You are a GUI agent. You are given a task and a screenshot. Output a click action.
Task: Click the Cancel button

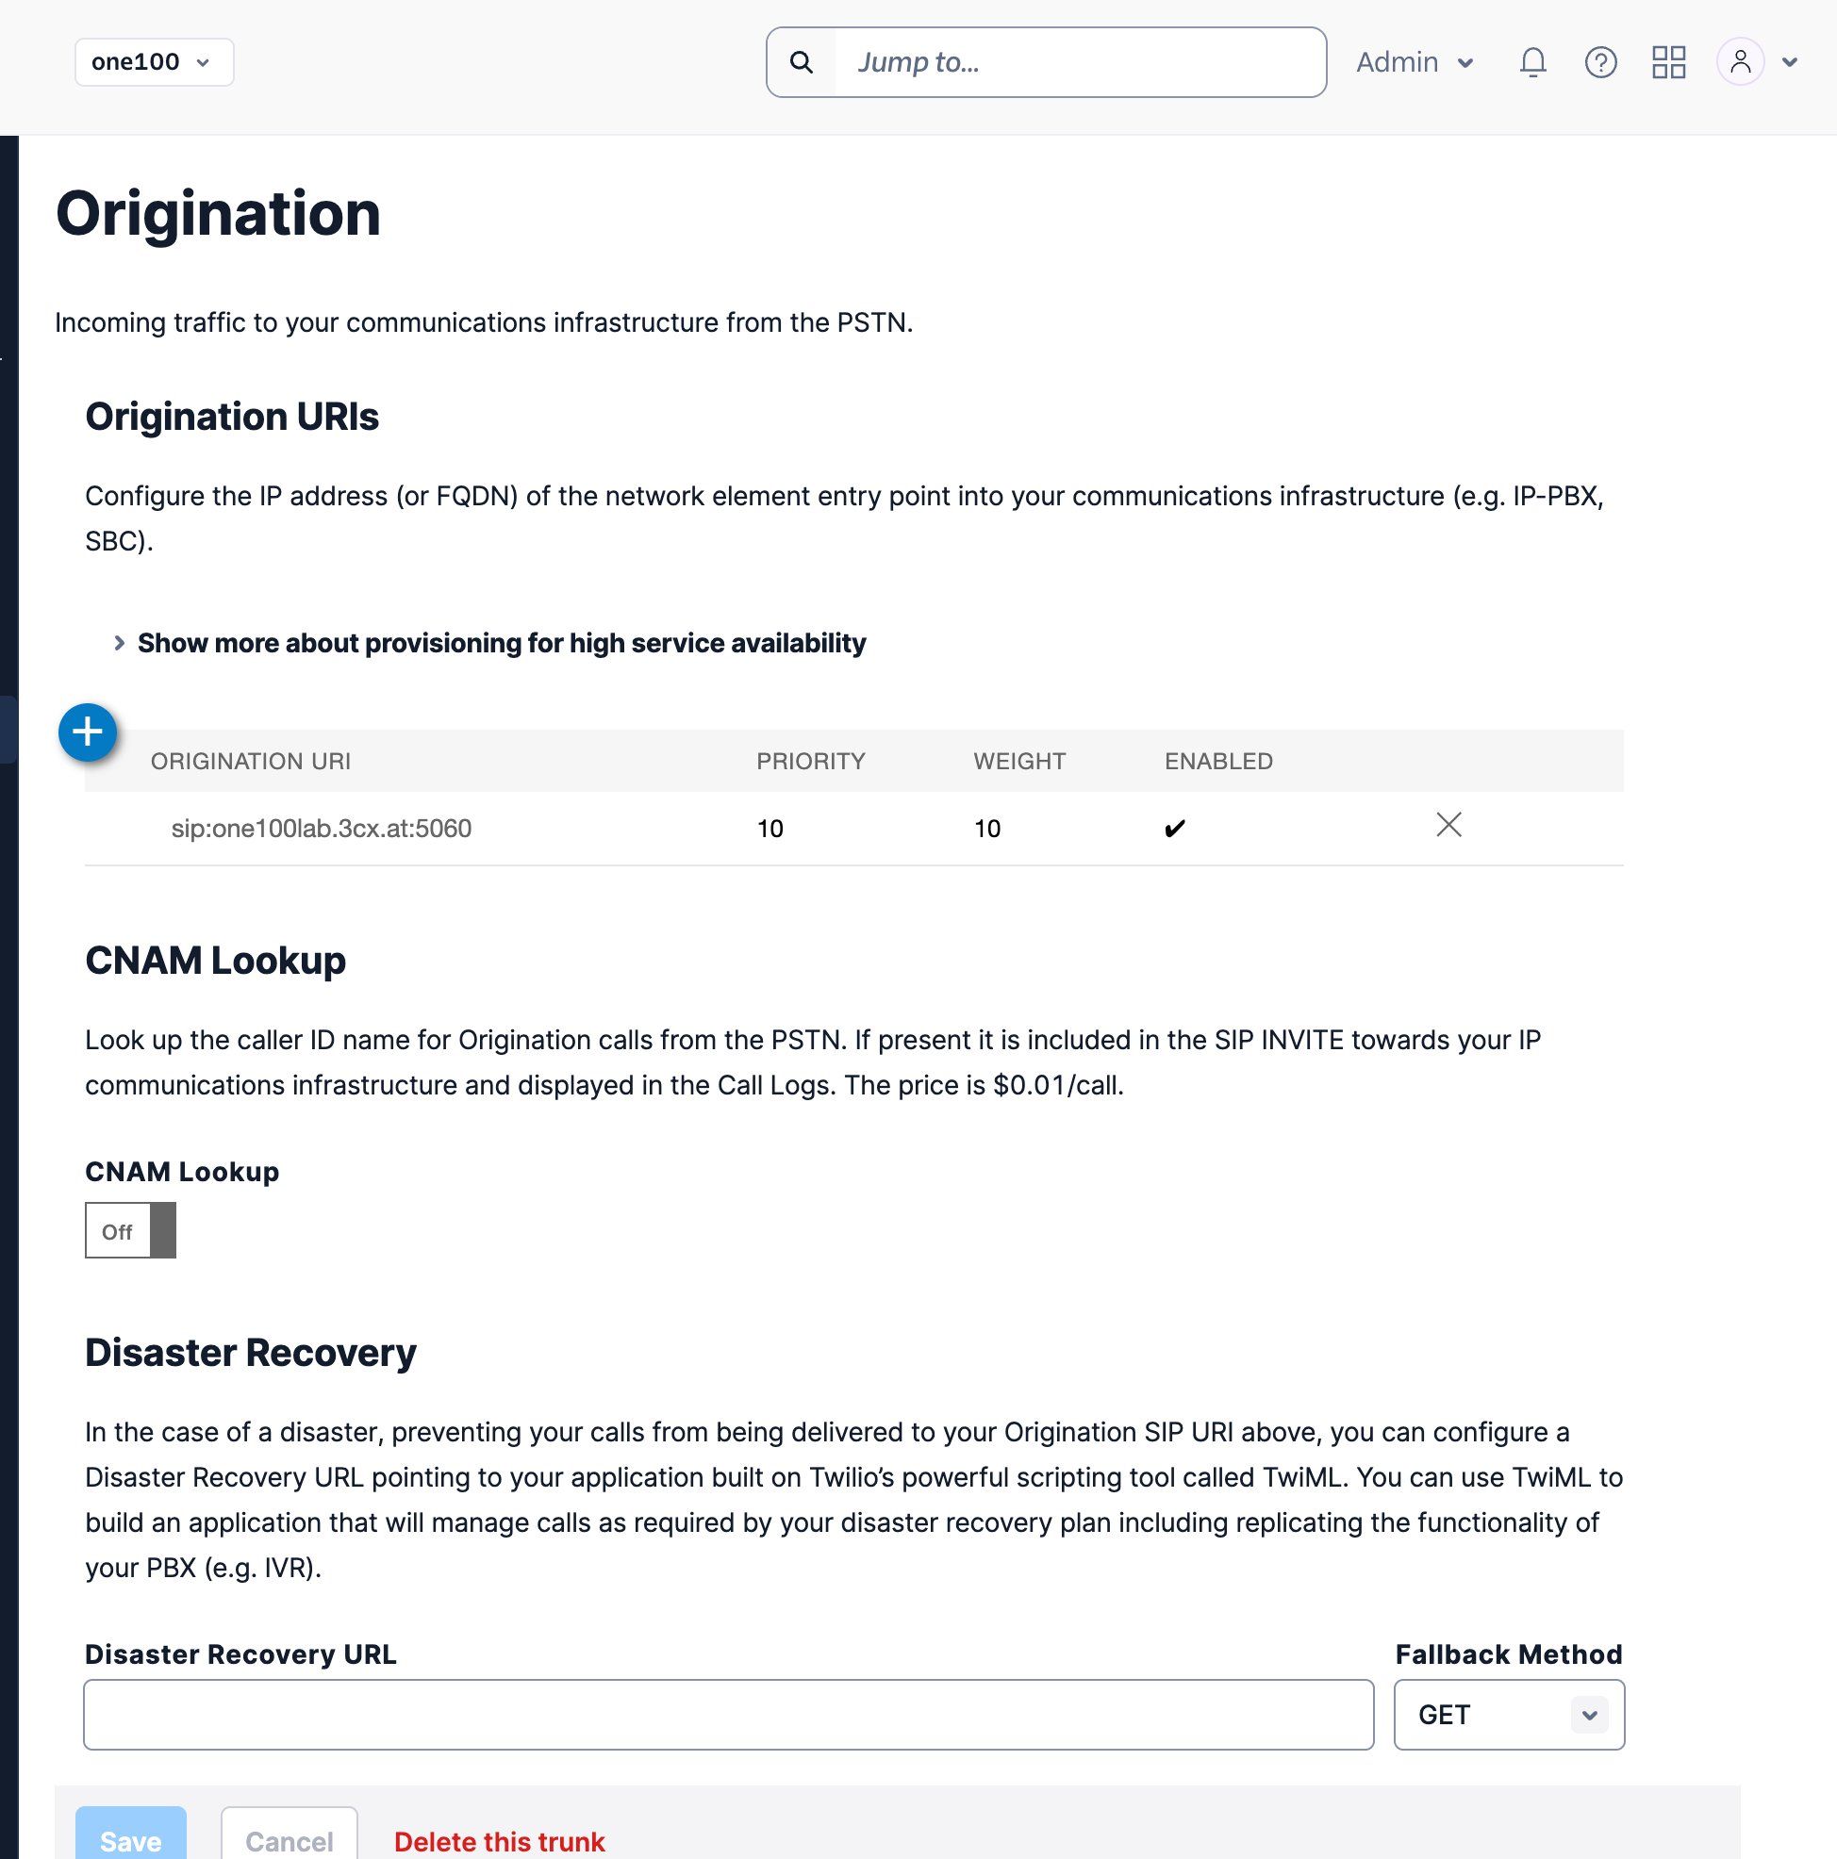pyautogui.click(x=289, y=1838)
